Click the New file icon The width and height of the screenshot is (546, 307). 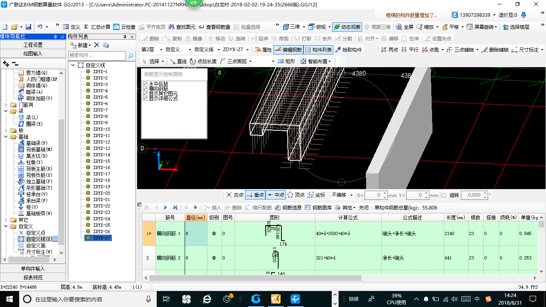pos(5,27)
